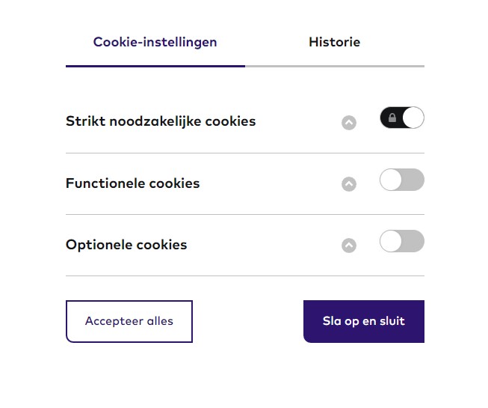The width and height of the screenshot is (488, 408).
Task: Toggle the Strikt noodzakelijke cookies switch
Action: tap(402, 118)
